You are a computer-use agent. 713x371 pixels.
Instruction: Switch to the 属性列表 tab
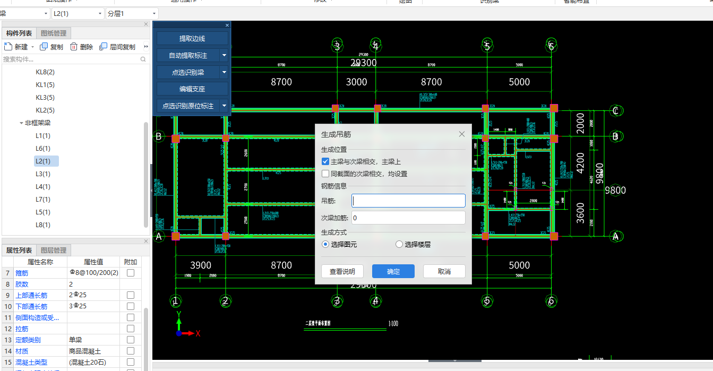[19, 251]
